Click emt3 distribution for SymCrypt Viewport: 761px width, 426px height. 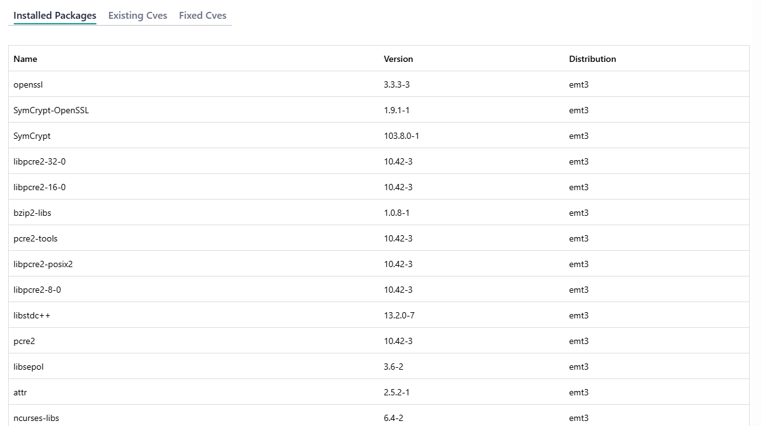(x=578, y=136)
